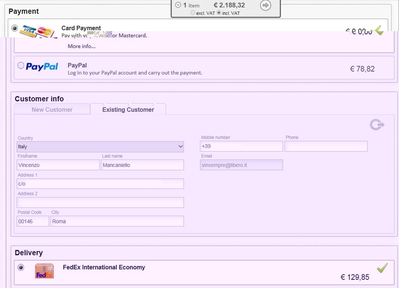Select Card Payment radio button
This screenshot has height=288, width=399.
point(14,28)
